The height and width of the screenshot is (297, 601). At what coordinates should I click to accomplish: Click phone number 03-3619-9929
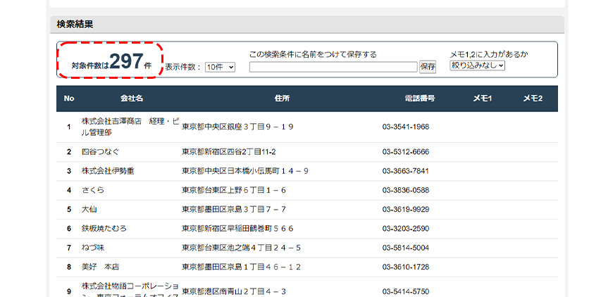tap(406, 209)
